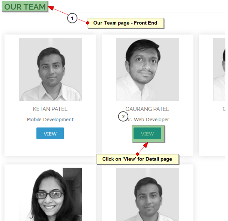Screen dimensions: 228x221
Task: Select photo of woman wearing glasses
Action: click(50, 194)
